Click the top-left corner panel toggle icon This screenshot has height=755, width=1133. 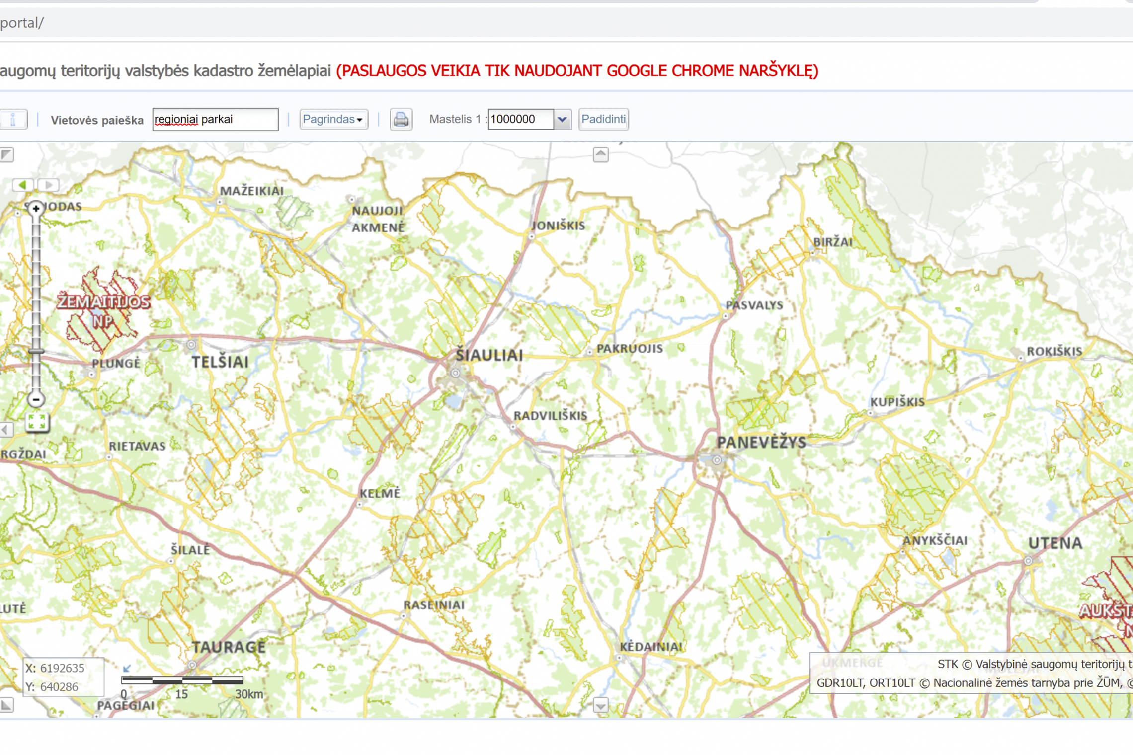(x=6, y=154)
